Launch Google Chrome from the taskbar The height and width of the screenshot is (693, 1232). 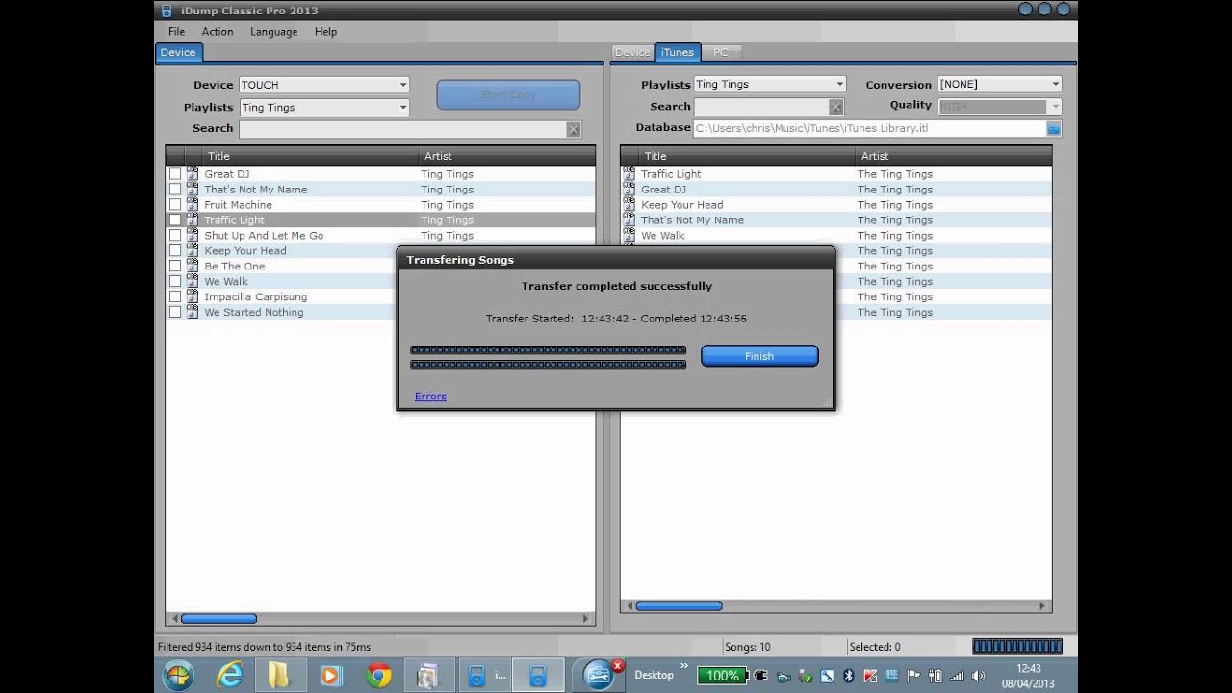click(x=378, y=676)
